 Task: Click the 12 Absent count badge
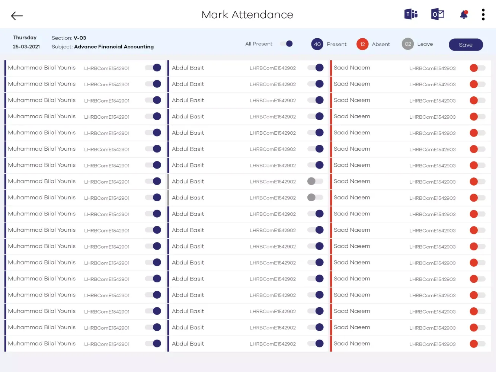362,44
